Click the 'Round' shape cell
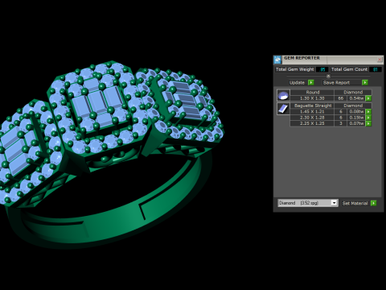 (312, 92)
